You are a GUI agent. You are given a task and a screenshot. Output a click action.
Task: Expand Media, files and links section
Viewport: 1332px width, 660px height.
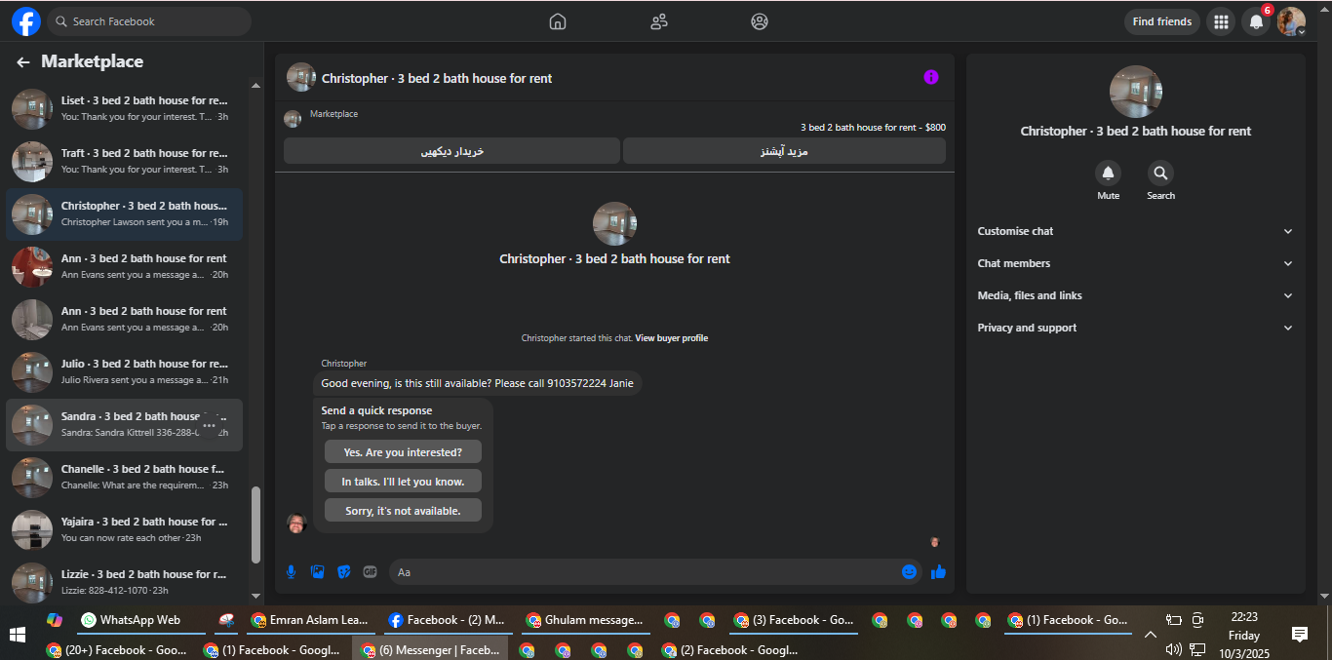point(1135,295)
